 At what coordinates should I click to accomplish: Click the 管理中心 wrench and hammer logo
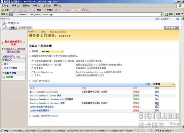pyautogui.click(x=4, y=24)
